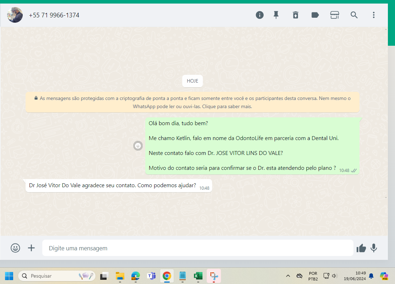Open the clock showing 10:49 19/06/2024
Image resolution: width=395 pixels, height=284 pixels.
(355, 276)
